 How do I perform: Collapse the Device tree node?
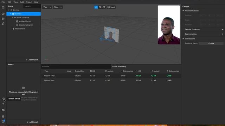pyautogui.click(x=8, y=10)
